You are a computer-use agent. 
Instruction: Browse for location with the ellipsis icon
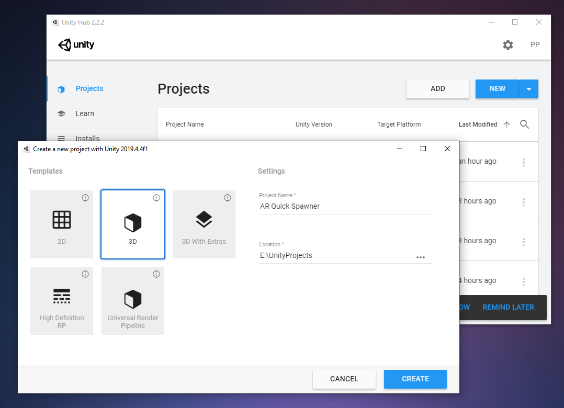pyautogui.click(x=421, y=257)
